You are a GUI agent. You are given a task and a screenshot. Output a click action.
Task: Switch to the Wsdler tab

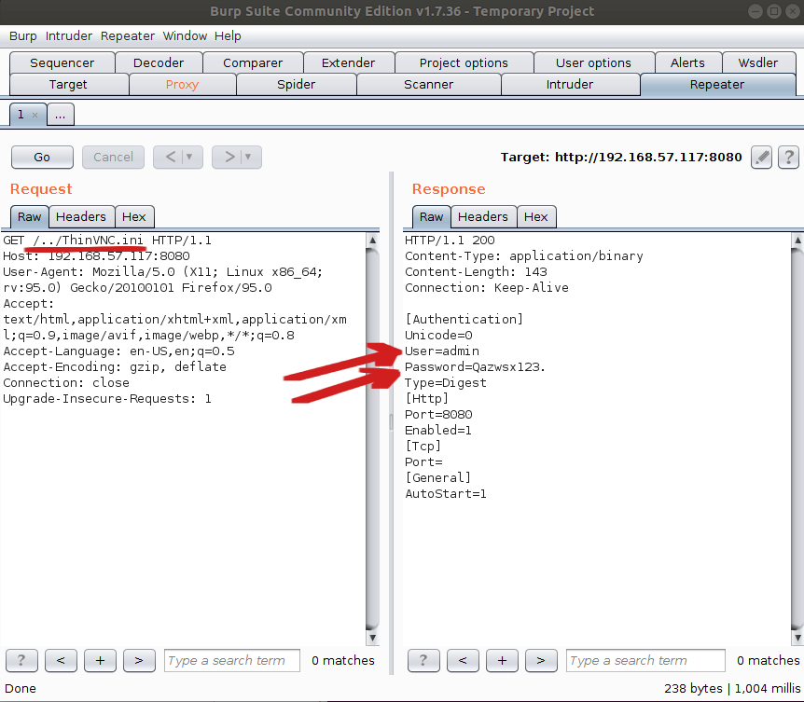[x=758, y=62]
